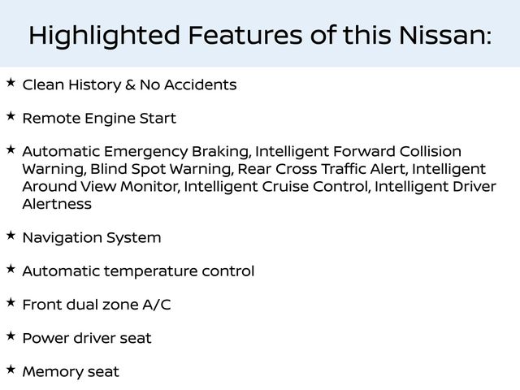Viewport: 520px width, 390px height.
Task: Click the Front dual zone A/C text
Action: click(x=97, y=305)
